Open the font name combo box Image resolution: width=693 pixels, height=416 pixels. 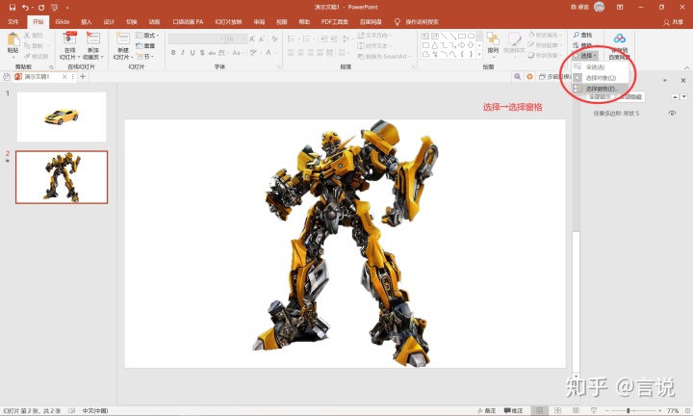(196, 39)
